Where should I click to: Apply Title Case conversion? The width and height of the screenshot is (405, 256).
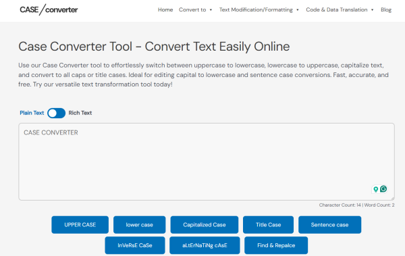pos(268,225)
